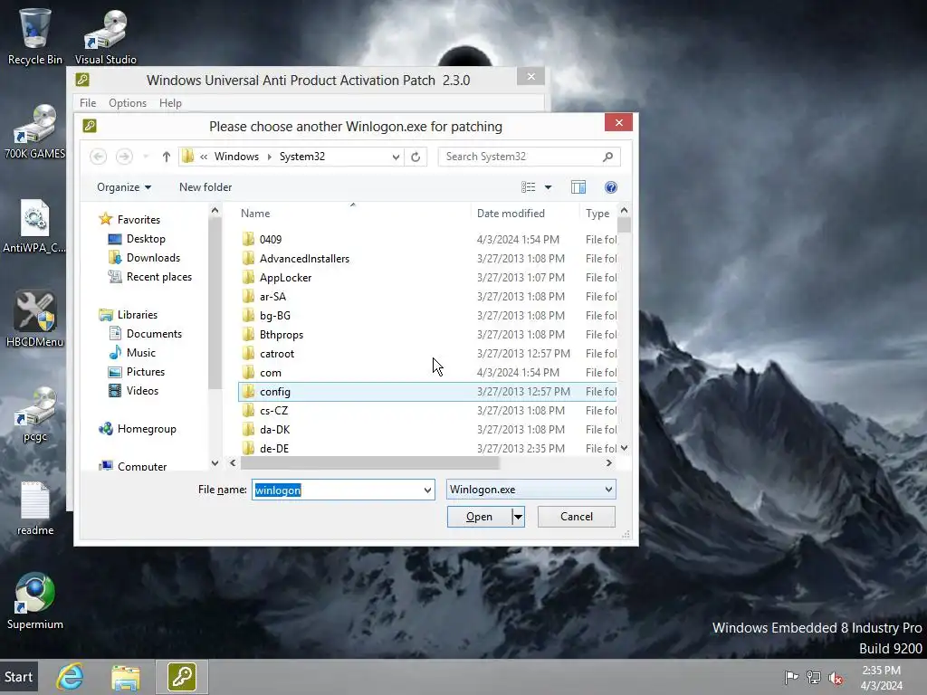The width and height of the screenshot is (927, 695).
Task: Click the Forward arrow in file dialog
Action: coord(123,157)
